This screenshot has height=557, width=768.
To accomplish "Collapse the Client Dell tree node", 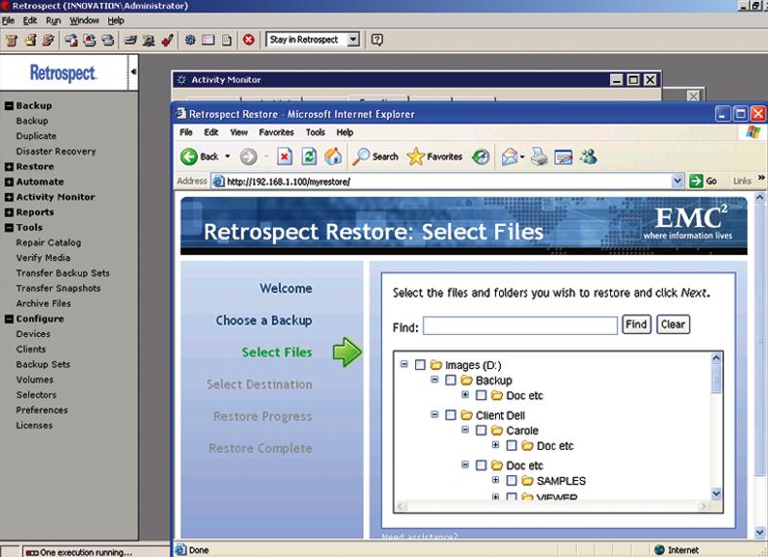I will tap(435, 414).
